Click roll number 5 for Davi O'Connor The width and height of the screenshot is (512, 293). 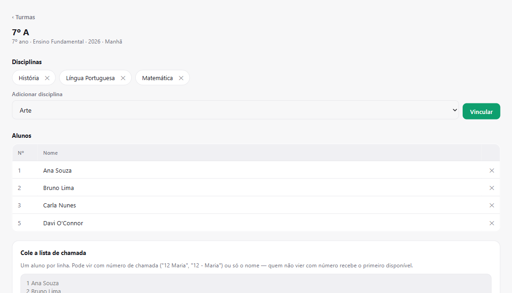pyautogui.click(x=19, y=223)
